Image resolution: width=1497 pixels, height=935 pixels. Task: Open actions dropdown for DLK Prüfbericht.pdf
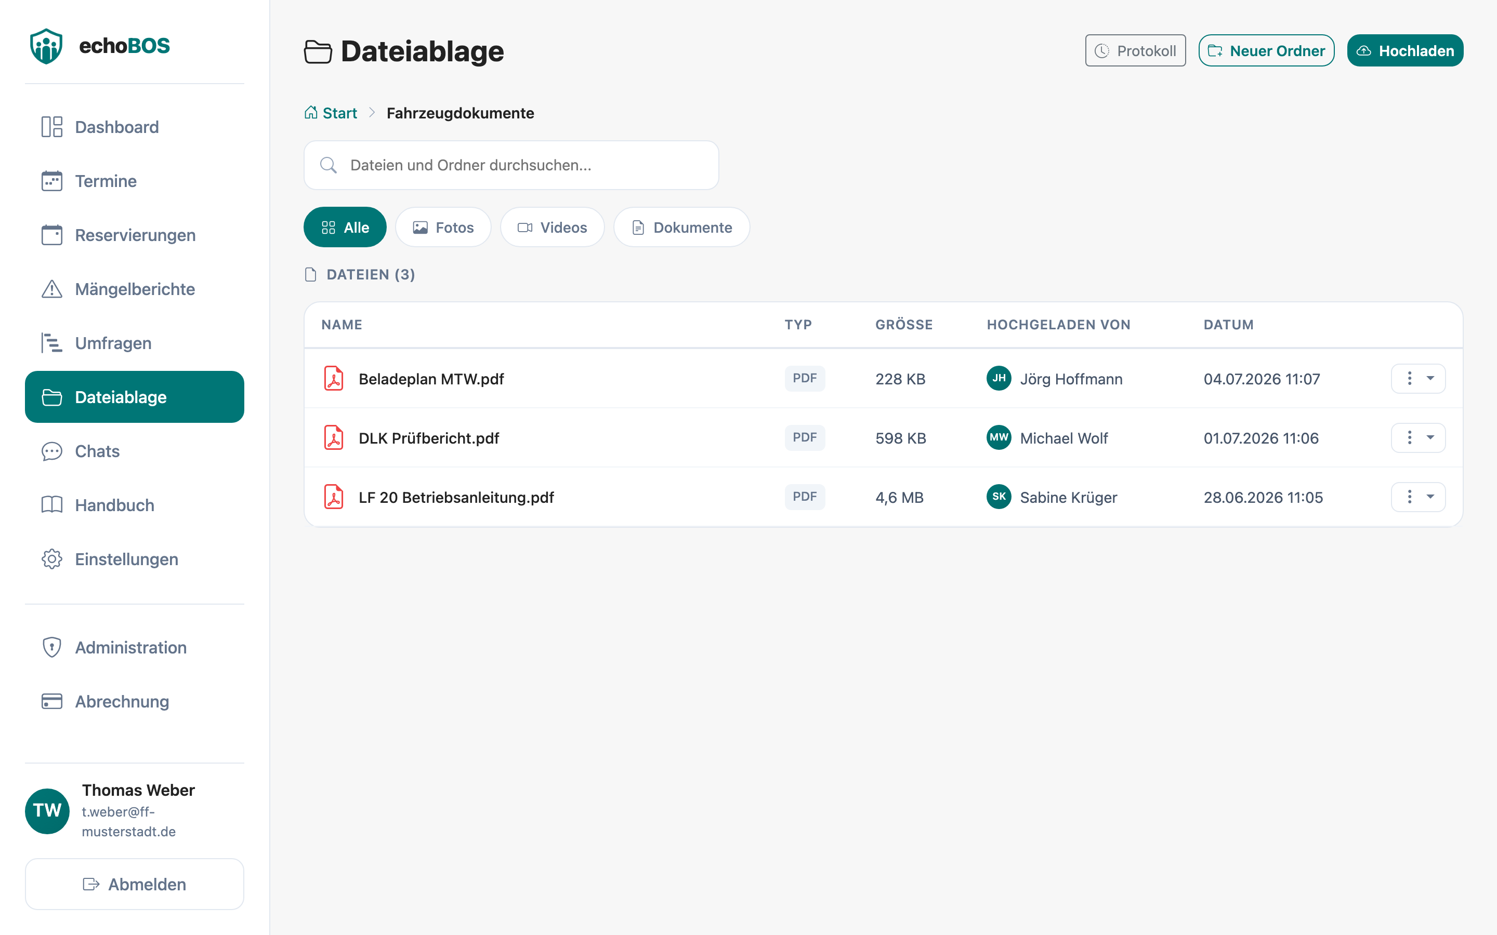coord(1418,438)
